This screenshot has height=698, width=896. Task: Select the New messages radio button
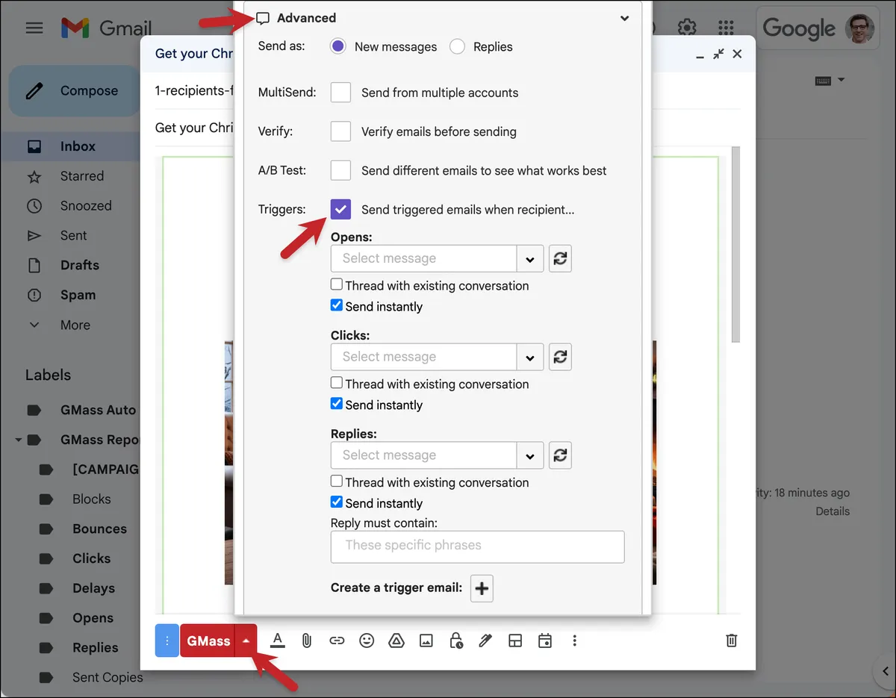pyautogui.click(x=338, y=46)
